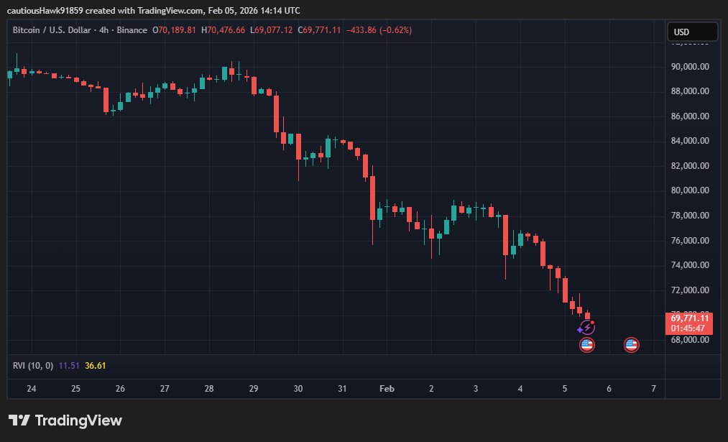
Task: Click the purple lightning spark event icon
Action: pos(587,327)
